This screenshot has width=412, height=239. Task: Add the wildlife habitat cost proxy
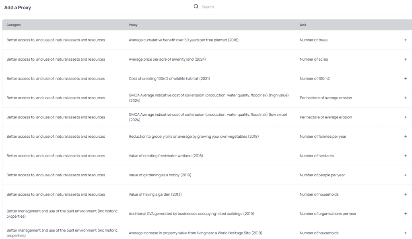point(405,79)
